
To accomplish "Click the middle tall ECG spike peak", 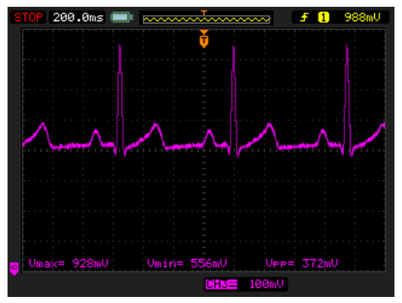I will (233, 48).
